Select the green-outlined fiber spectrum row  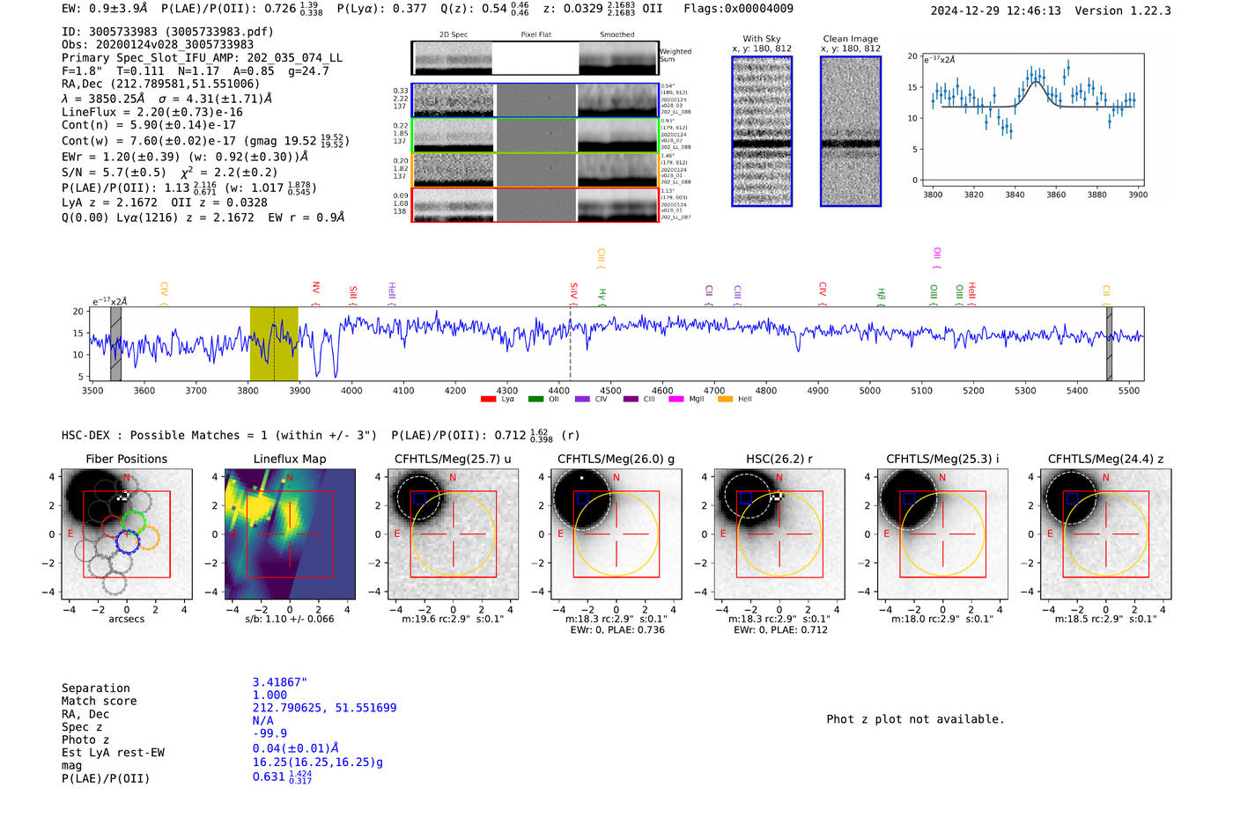coord(535,135)
